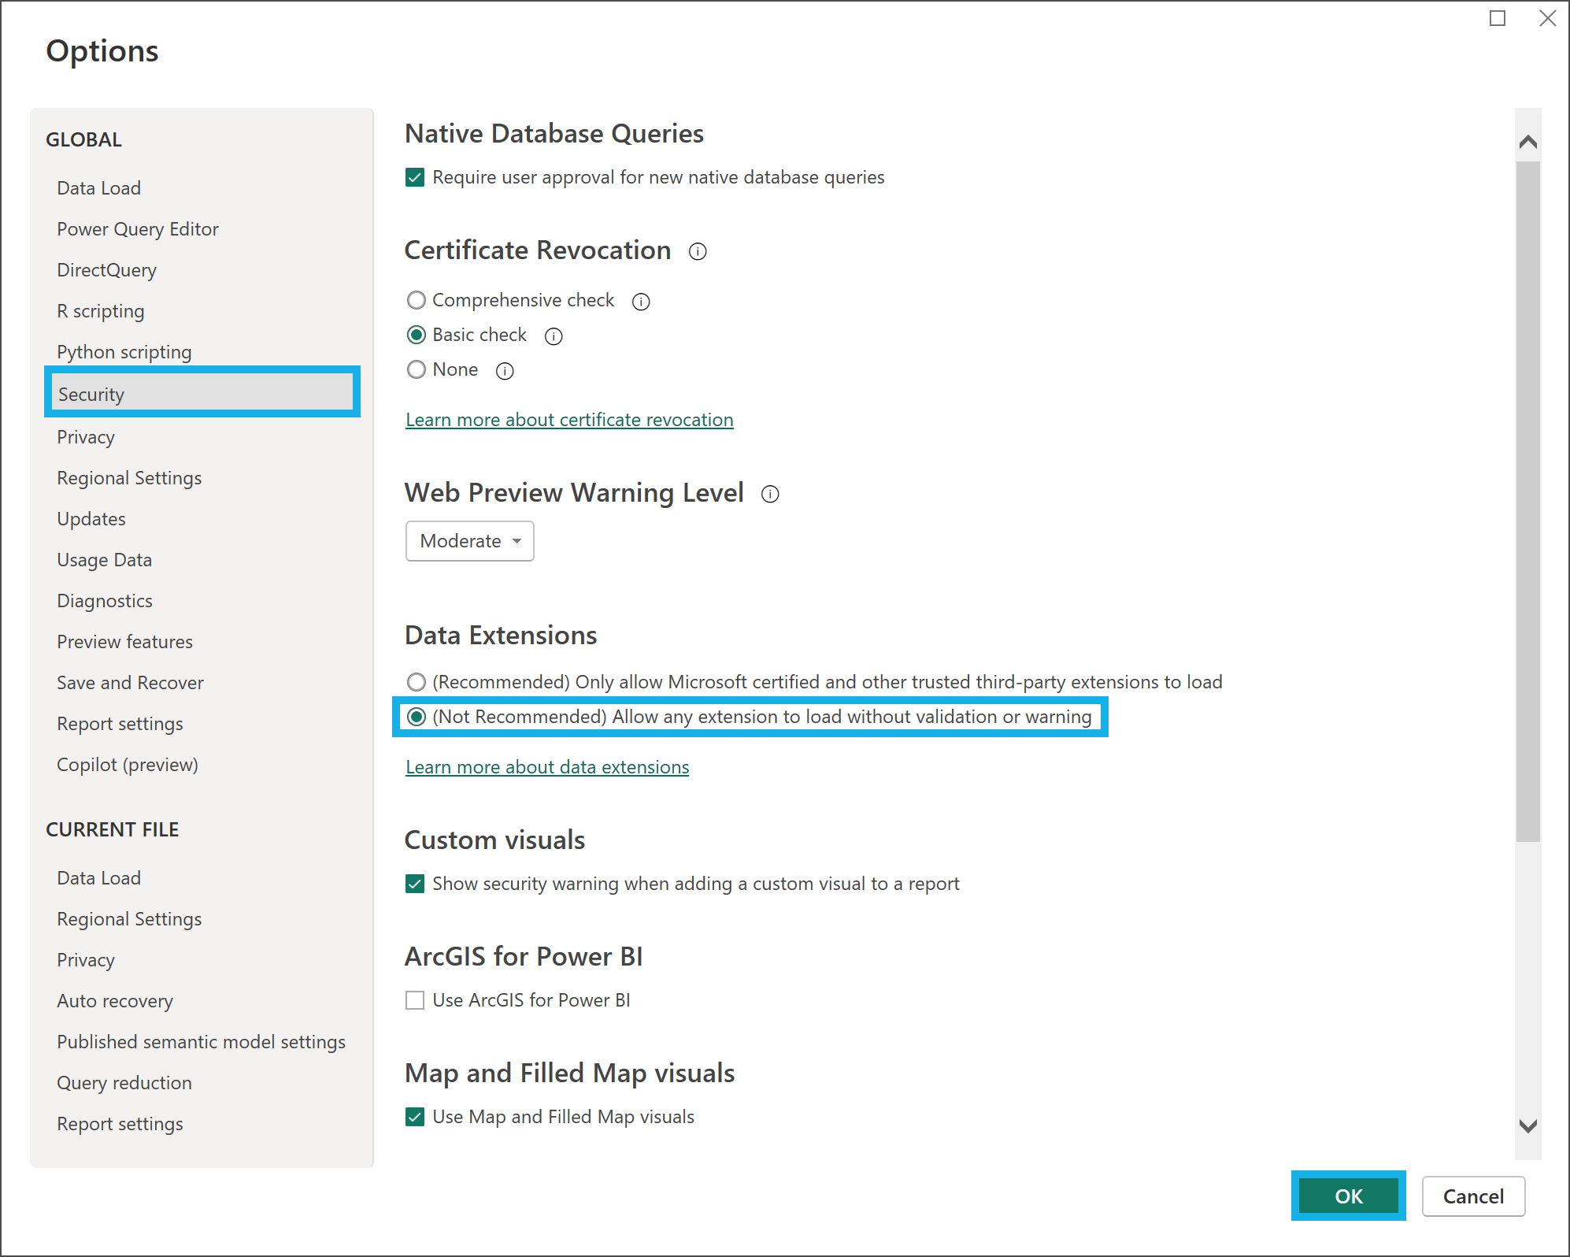1570x1257 pixels.
Task: Select Security in Global list
Action: coord(202,392)
